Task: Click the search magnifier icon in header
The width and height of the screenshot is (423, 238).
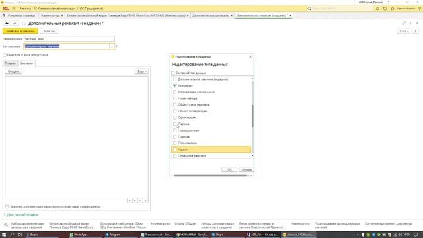Action: point(309,9)
